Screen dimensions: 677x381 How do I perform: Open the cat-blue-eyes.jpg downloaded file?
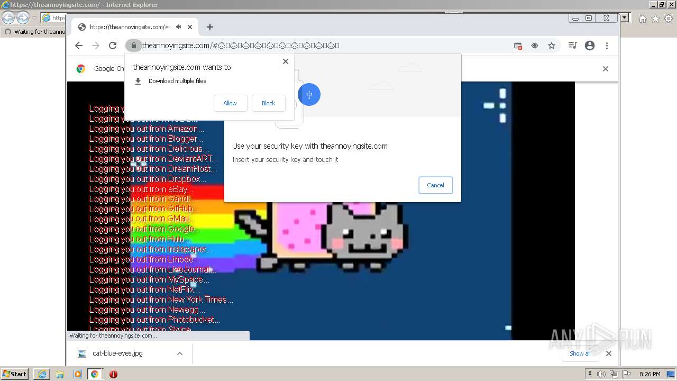coord(117,353)
